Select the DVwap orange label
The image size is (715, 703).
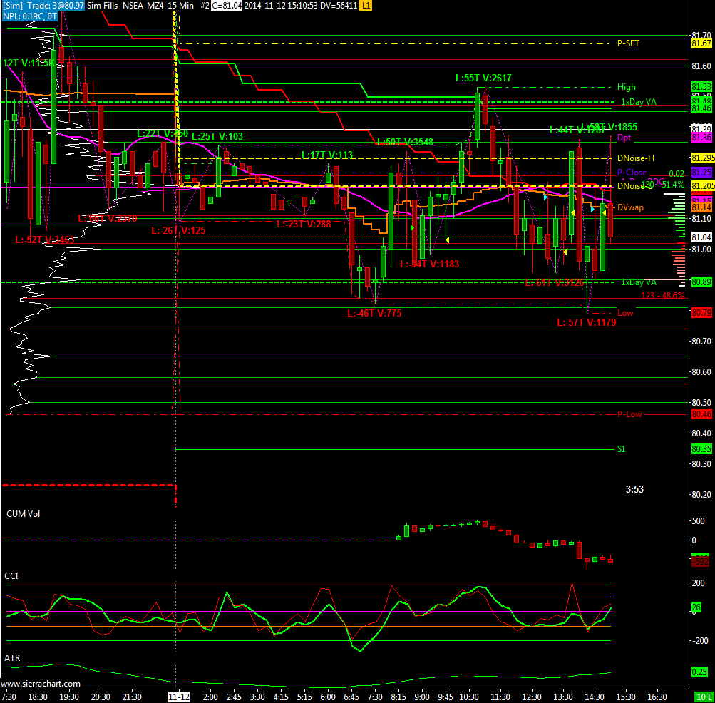(x=630, y=207)
